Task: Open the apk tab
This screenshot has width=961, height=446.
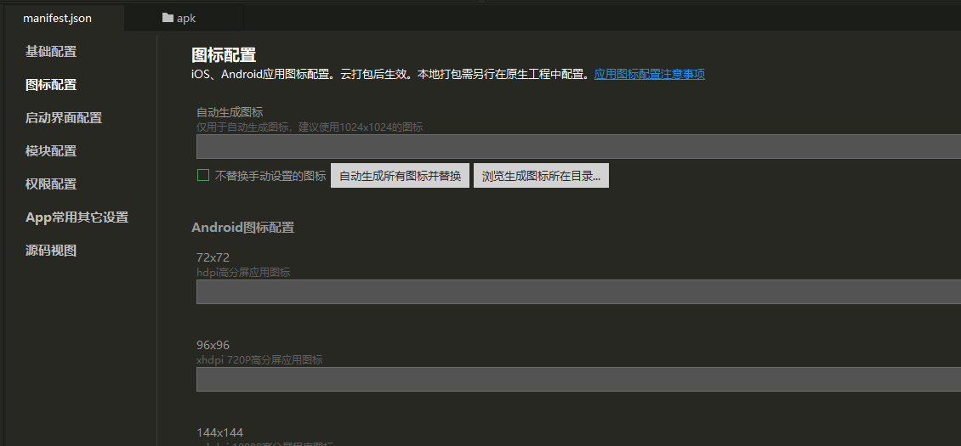Action: (x=185, y=18)
